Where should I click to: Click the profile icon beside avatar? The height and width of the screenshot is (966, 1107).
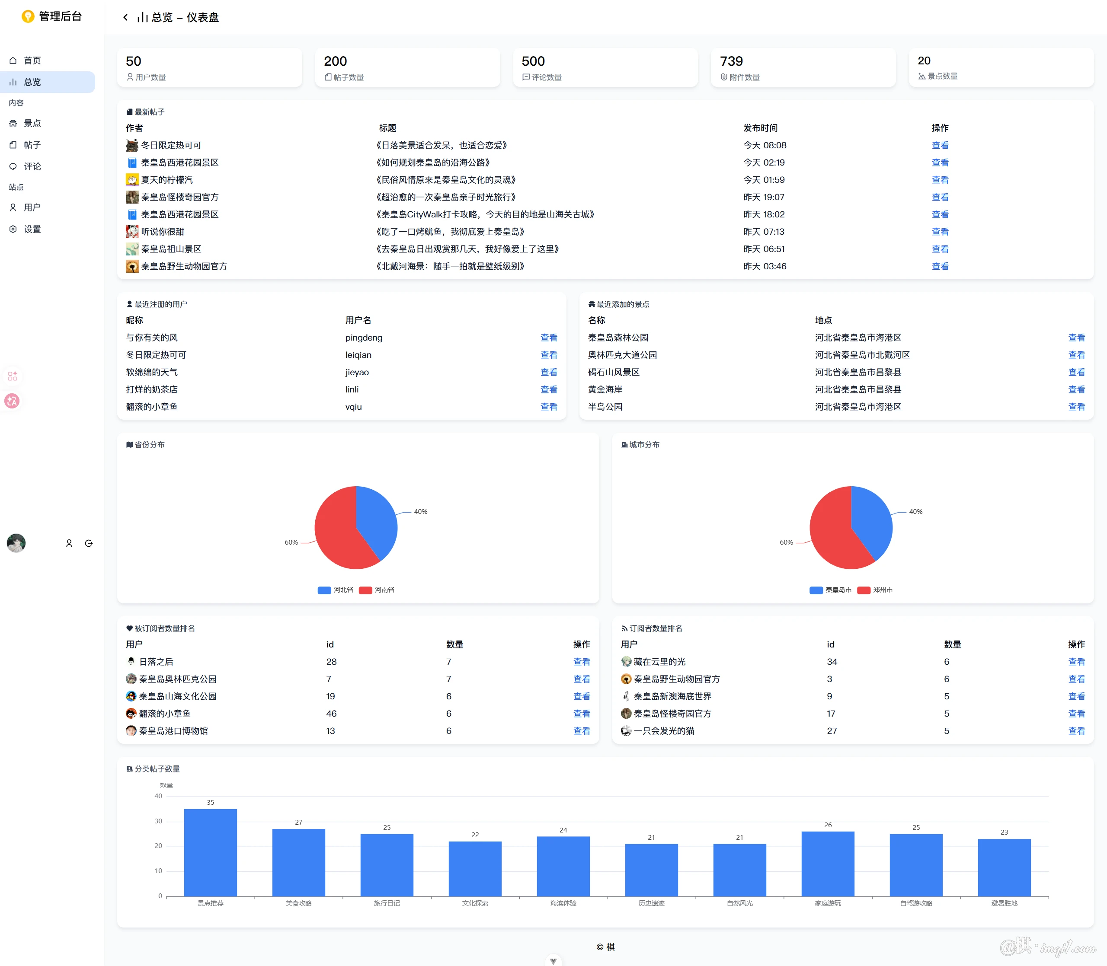[69, 543]
